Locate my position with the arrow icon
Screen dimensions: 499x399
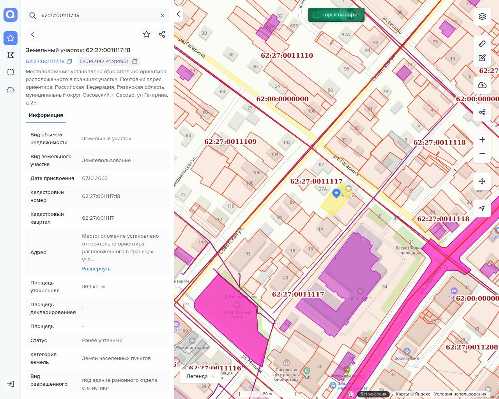point(482,208)
